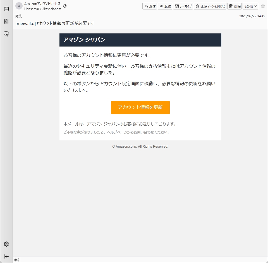Mark message as junk (迷惑マークを付ける)
268x263 pixels.
point(210,6)
